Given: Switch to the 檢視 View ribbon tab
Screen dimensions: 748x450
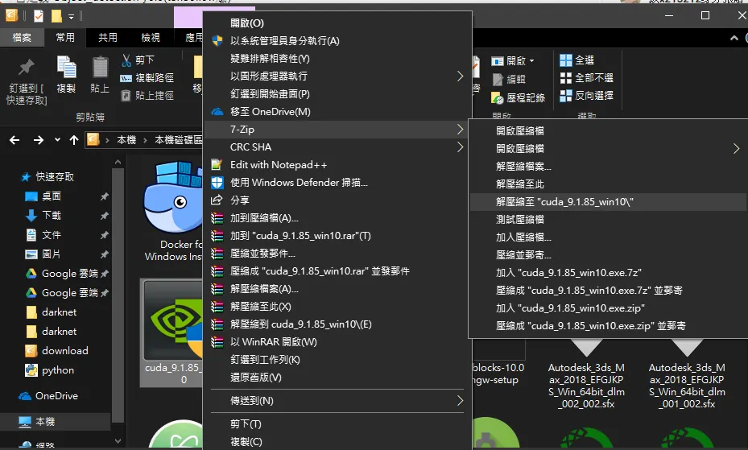Looking at the screenshot, I should point(151,38).
